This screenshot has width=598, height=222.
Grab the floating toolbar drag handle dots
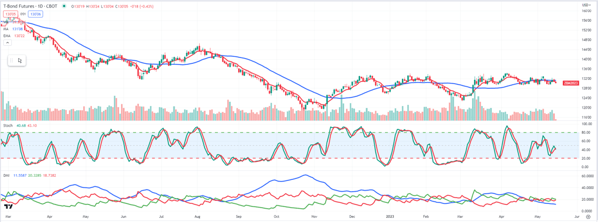pyautogui.click(x=12, y=60)
